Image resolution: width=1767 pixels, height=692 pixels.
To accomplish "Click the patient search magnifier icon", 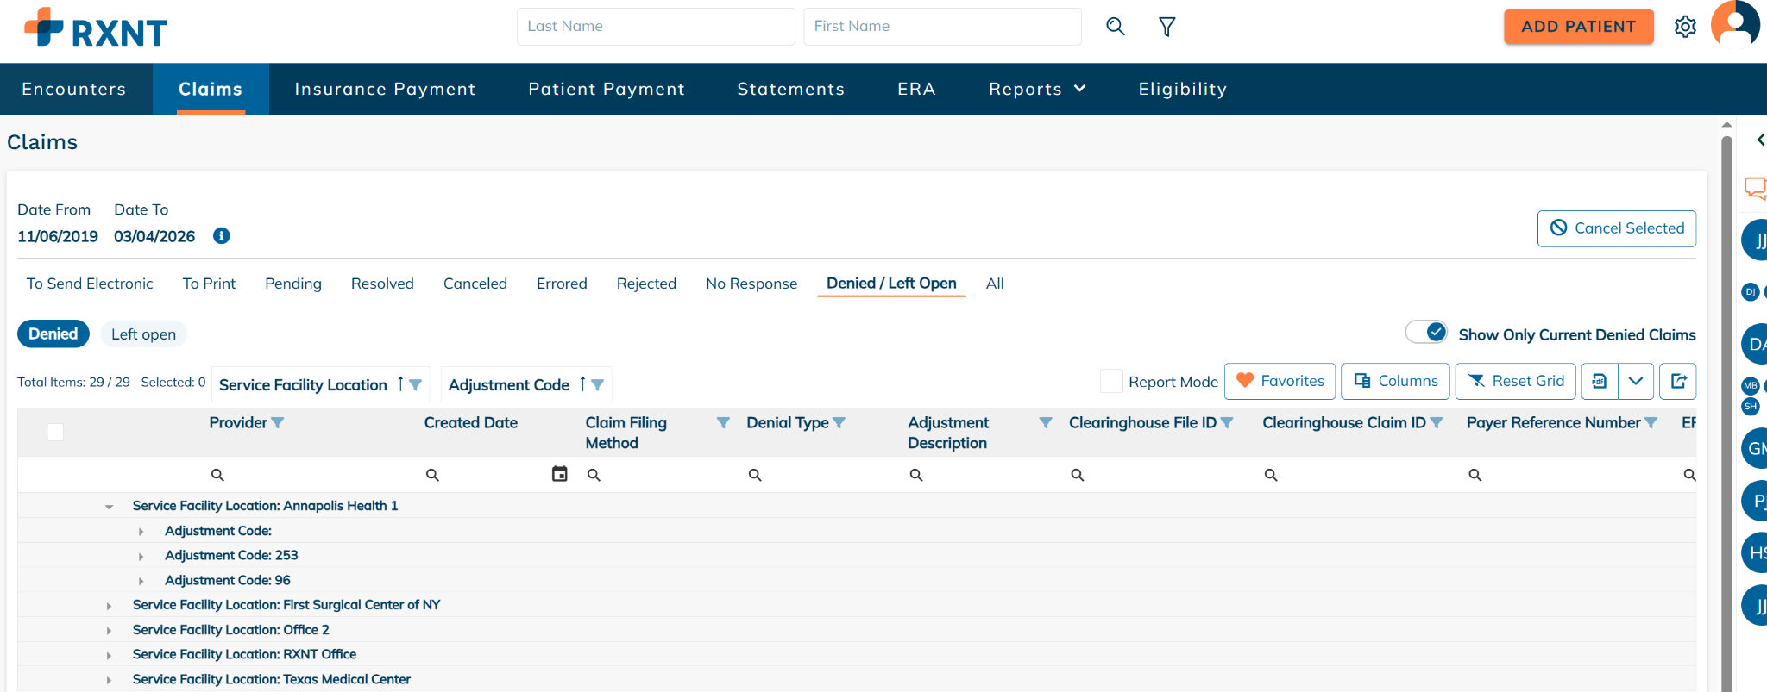I will [1115, 27].
